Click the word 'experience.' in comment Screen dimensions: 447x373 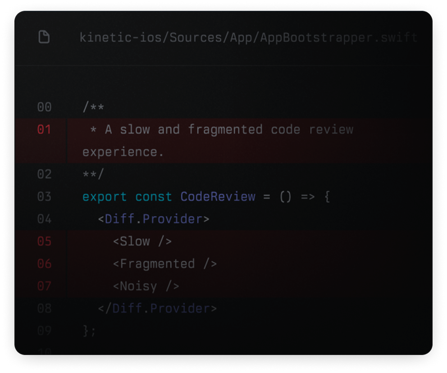123,152
